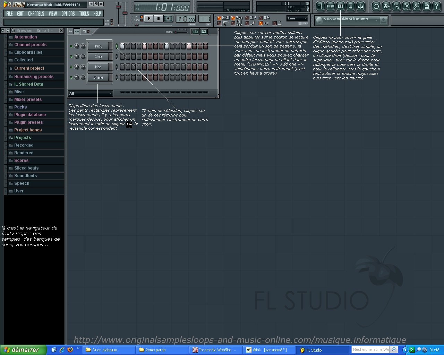Open the graph editor in step sequencer
The height and width of the screenshot is (355, 444).
[x=195, y=32]
